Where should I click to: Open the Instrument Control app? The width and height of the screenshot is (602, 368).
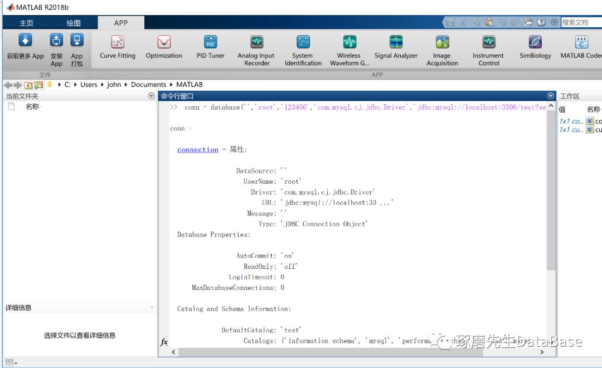click(x=488, y=51)
